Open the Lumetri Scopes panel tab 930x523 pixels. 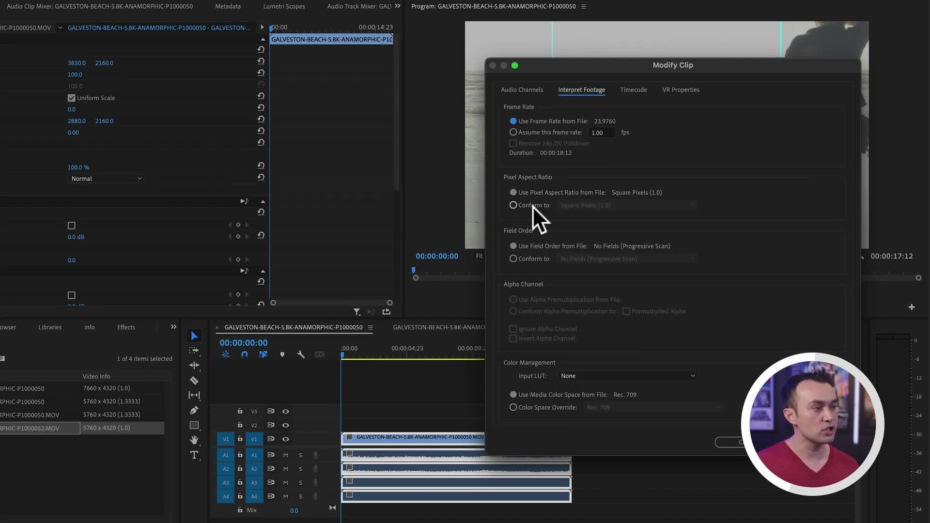[x=284, y=6]
